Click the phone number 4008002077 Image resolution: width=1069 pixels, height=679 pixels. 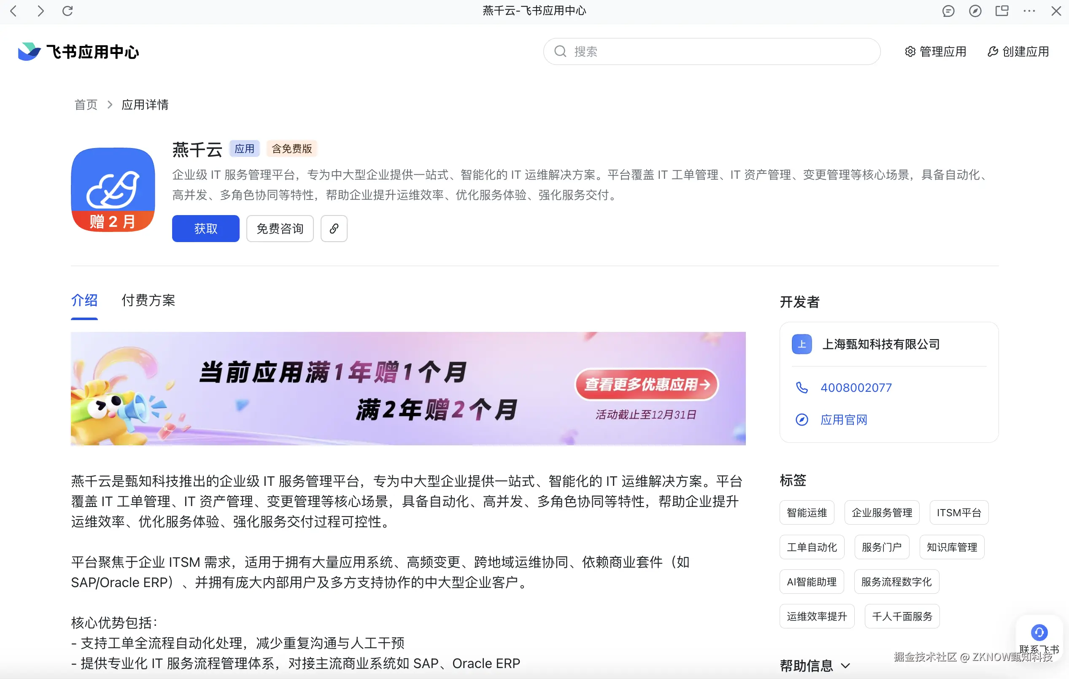point(856,388)
